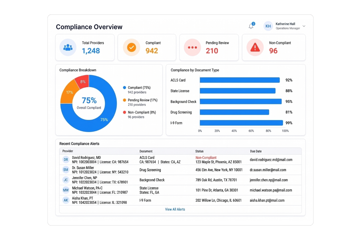This screenshot has height=240, width=361.
Task: Expand the Katherine Hall account menu chevron
Action: tap(304, 26)
